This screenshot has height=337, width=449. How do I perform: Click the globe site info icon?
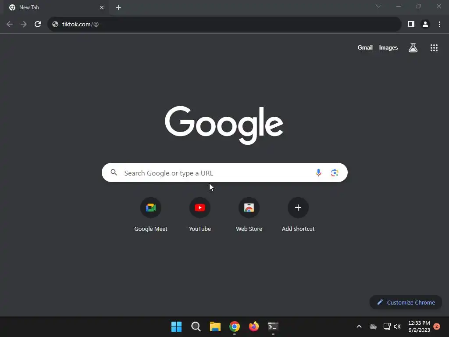[x=55, y=25]
